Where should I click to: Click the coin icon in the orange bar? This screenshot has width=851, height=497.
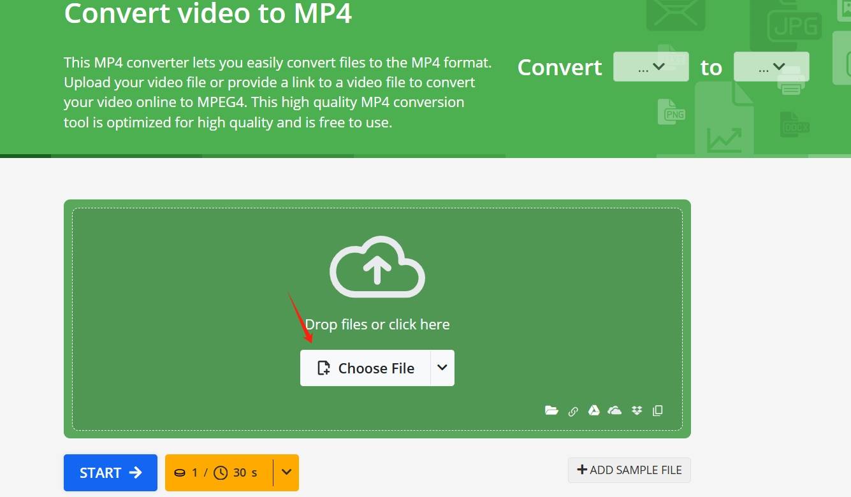click(180, 472)
